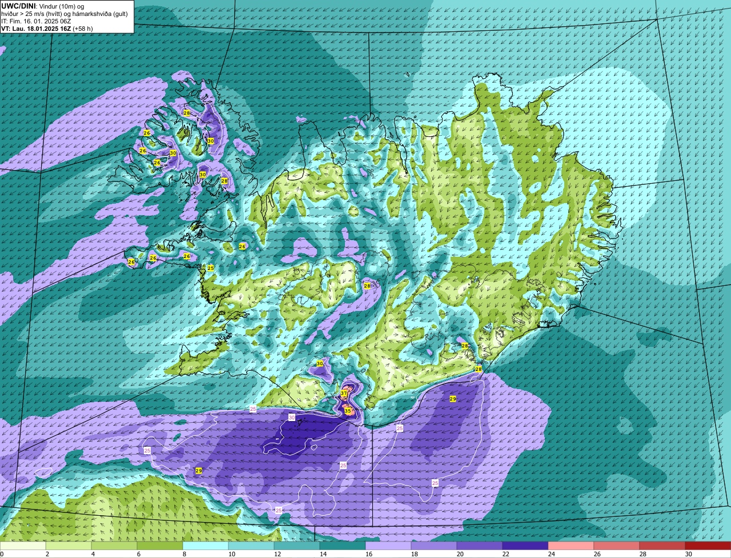Select the light lavender swatch between 16 and 18
Image resolution: width=731 pixels, height=558 pixels.
coord(388,546)
